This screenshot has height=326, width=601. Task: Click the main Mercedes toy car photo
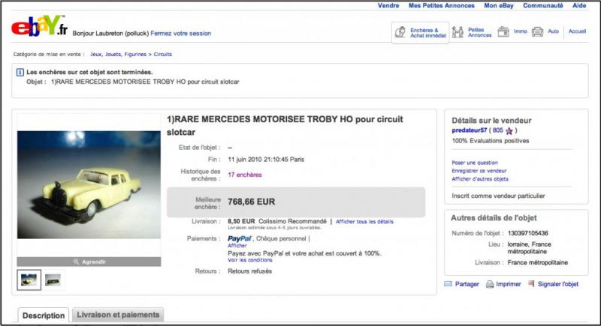pos(89,185)
